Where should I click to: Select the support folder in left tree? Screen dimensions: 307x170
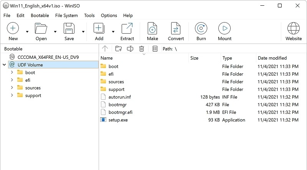click(x=33, y=96)
